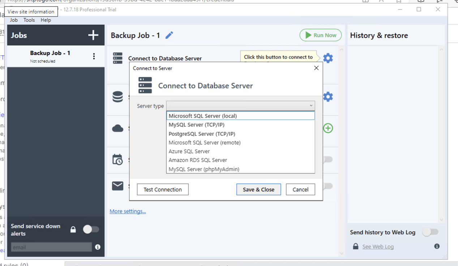Rename the job using the pencil icon
Image resolution: width=458 pixels, height=266 pixels.
[169, 35]
